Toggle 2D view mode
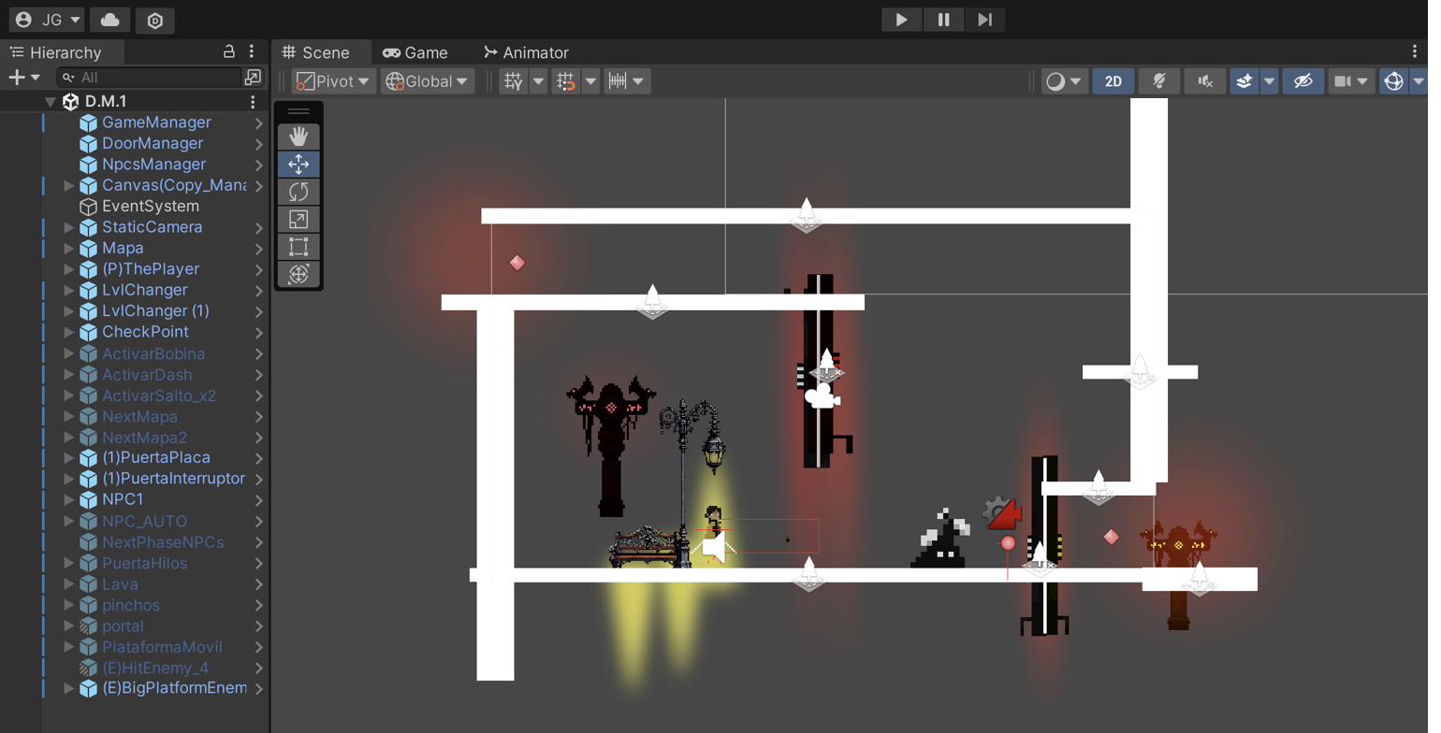The width and height of the screenshot is (1441, 733). click(x=1113, y=81)
